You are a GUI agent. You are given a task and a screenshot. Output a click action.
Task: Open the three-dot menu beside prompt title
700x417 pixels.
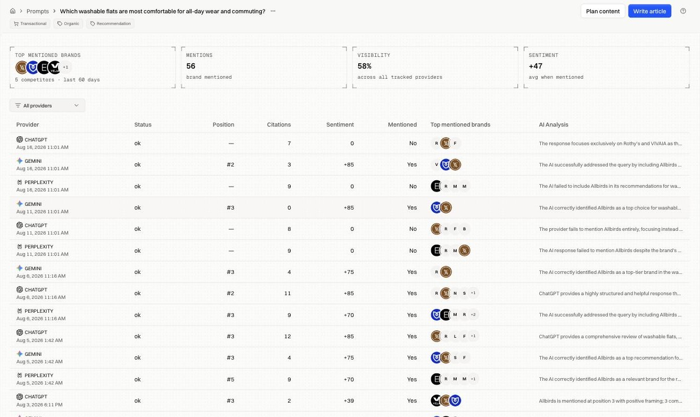click(273, 11)
